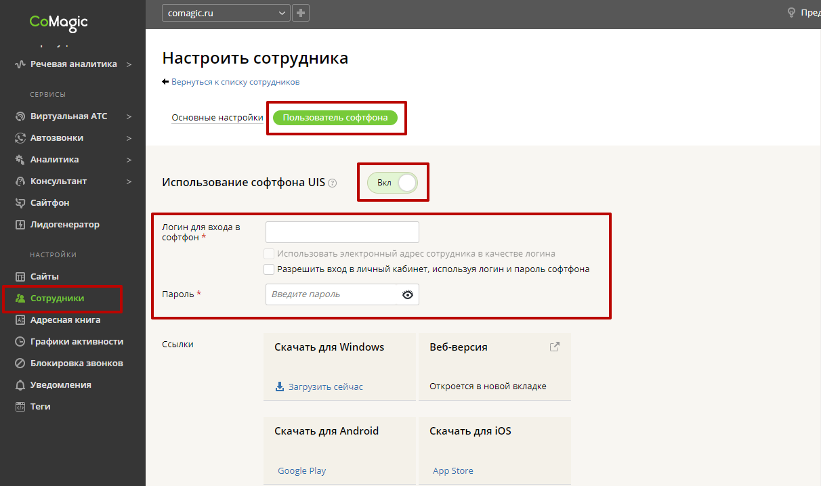821x486 pixels.
Task: Toggle the softphone UIS Вкл switch
Action: click(x=392, y=183)
